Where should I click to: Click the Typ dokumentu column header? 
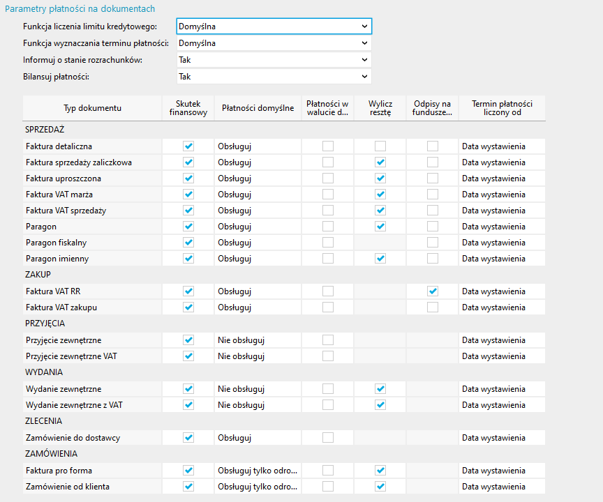(92, 108)
